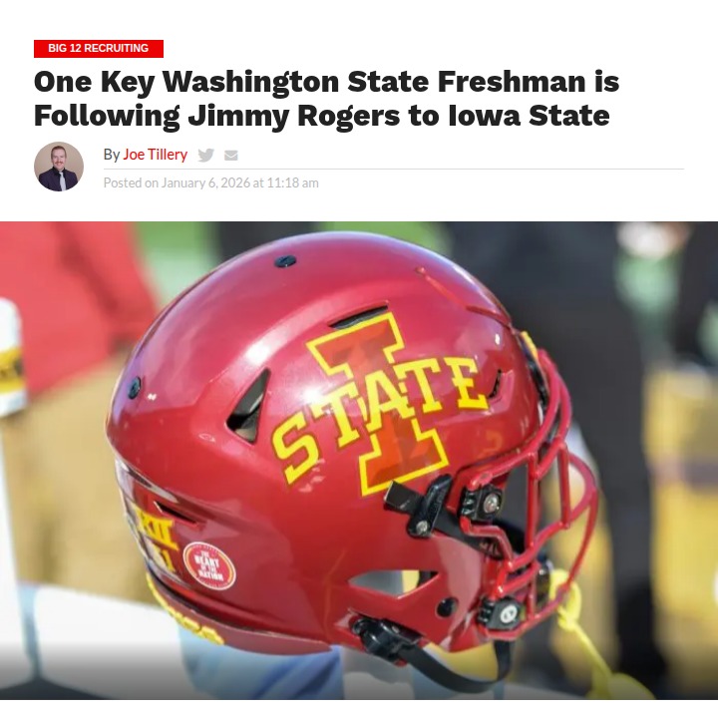Click the silver facemask screw clip

[491, 503]
